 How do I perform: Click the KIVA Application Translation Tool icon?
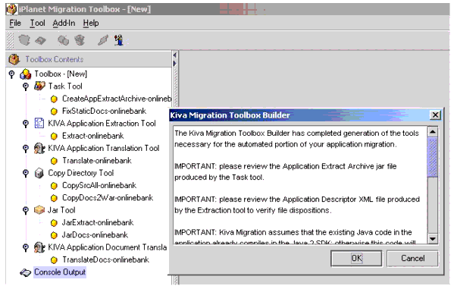point(39,148)
